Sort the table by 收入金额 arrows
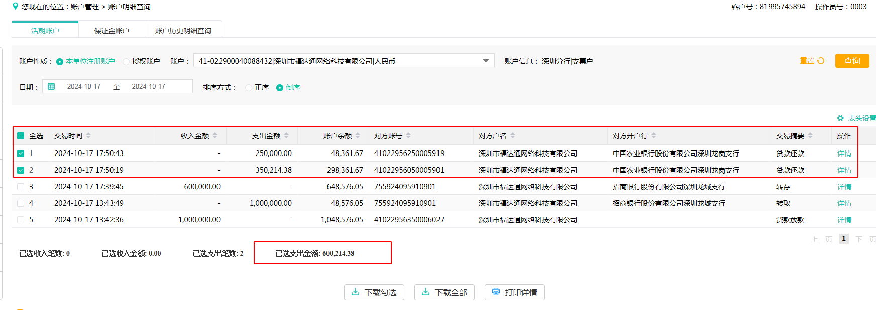This screenshot has width=876, height=310. pyautogui.click(x=215, y=135)
